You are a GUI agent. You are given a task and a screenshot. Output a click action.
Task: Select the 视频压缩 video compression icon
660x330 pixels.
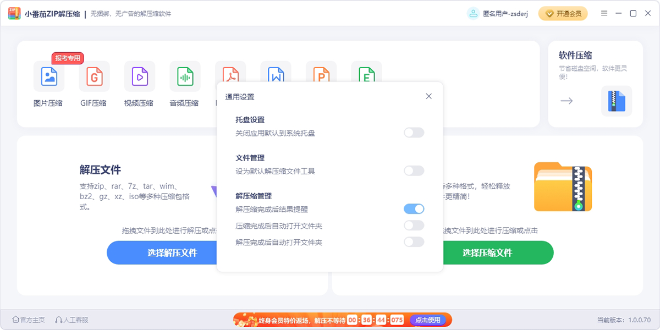click(x=140, y=76)
